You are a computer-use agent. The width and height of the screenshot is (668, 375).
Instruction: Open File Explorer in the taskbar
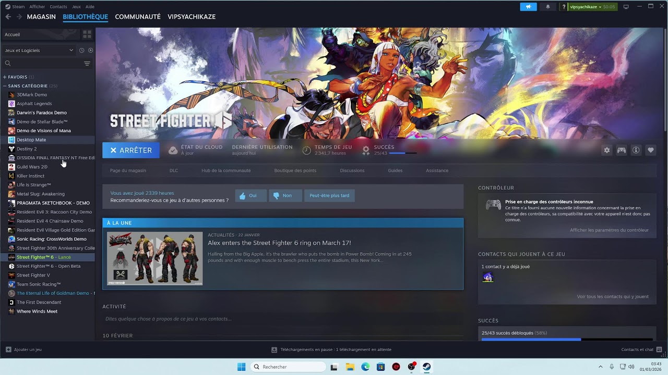[x=350, y=367]
